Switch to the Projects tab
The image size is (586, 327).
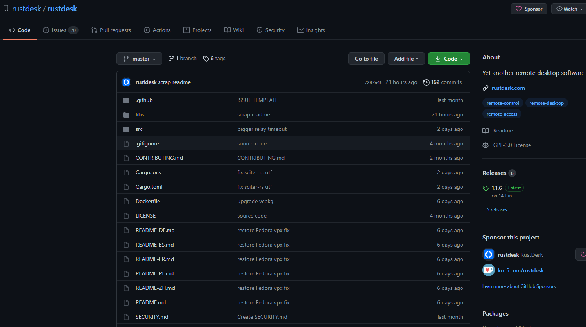197,30
